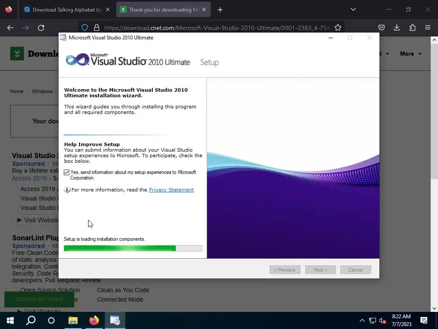Bookmark this page with the star
Viewport: 438px width, 329px height.
pos(338,27)
